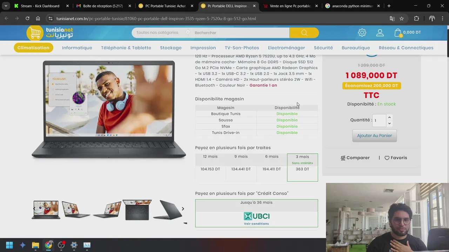449x252 pixels.
Task: Select the 9 mois payment plan
Action: tap(241, 168)
